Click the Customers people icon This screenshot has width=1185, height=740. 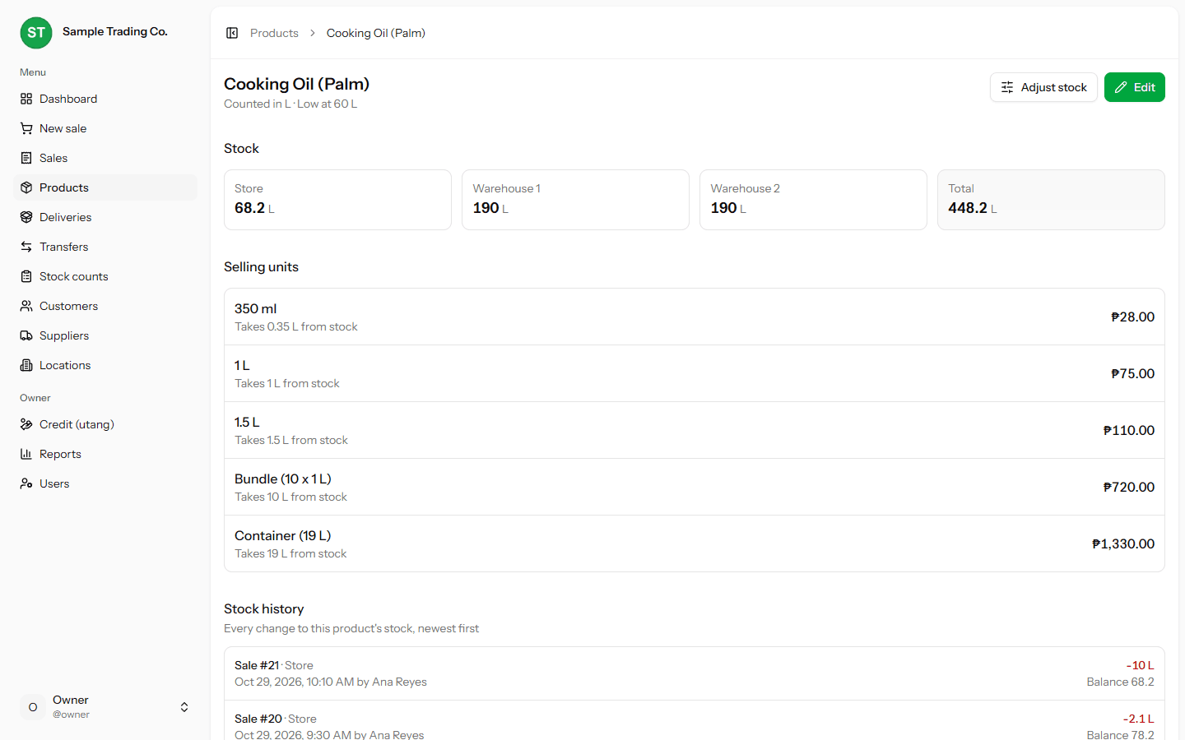(26, 306)
